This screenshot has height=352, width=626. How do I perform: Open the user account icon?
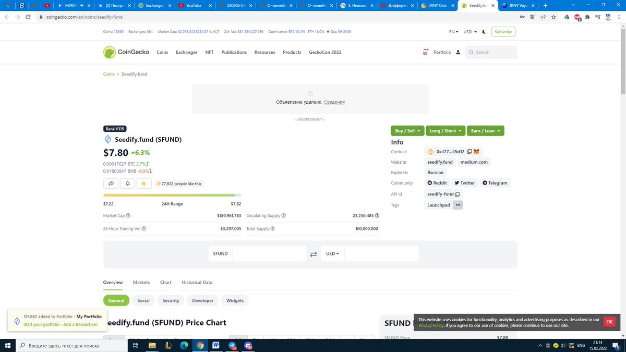pos(458,52)
